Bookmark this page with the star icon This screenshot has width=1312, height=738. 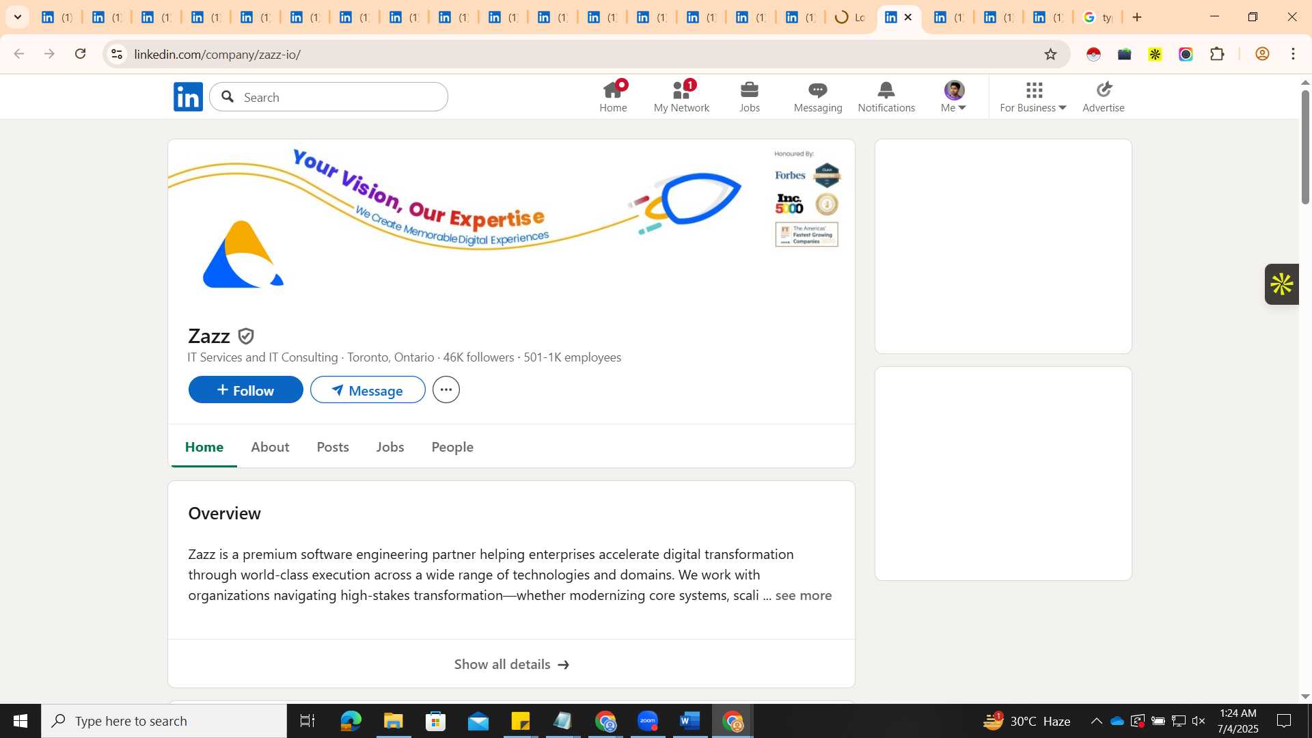1050,54
